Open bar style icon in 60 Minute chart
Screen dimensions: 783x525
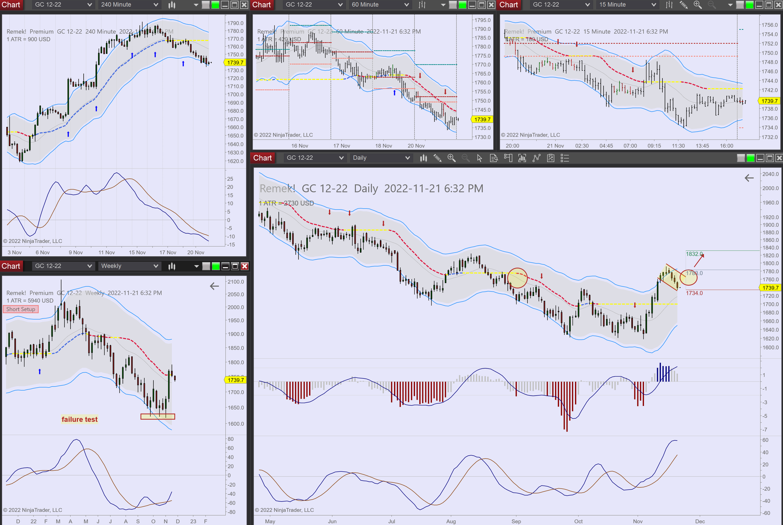point(422,5)
